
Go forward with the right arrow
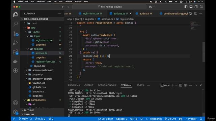(x=68, y=7)
